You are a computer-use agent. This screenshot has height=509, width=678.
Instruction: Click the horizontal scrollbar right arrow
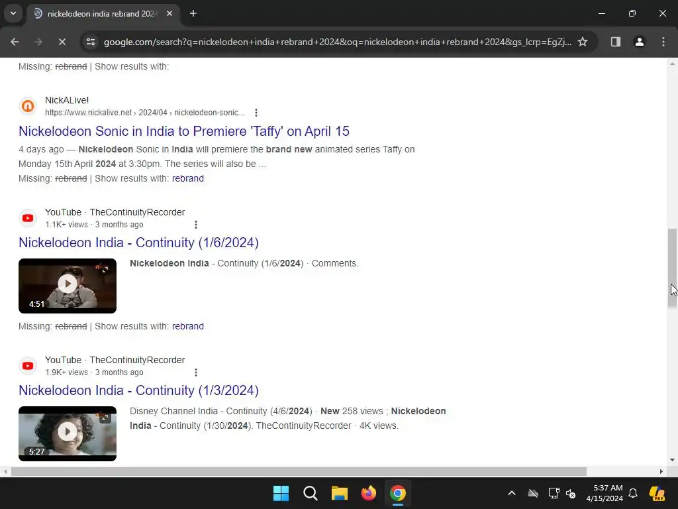click(x=661, y=471)
